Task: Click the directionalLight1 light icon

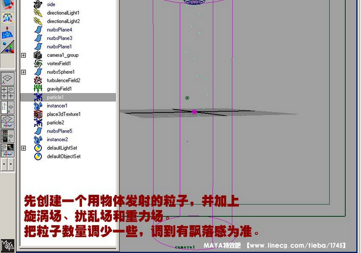Action: pyautogui.click(x=38, y=13)
